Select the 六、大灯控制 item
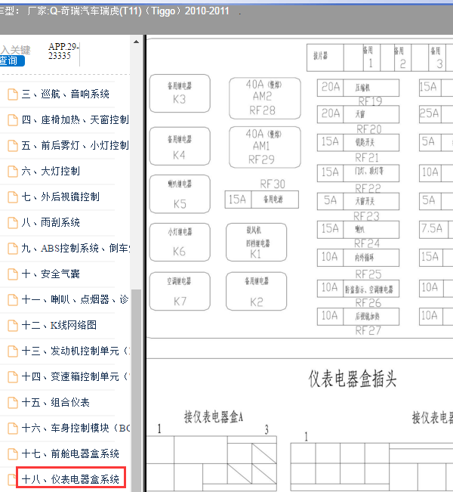The height and width of the screenshot is (492, 453). click(x=51, y=171)
